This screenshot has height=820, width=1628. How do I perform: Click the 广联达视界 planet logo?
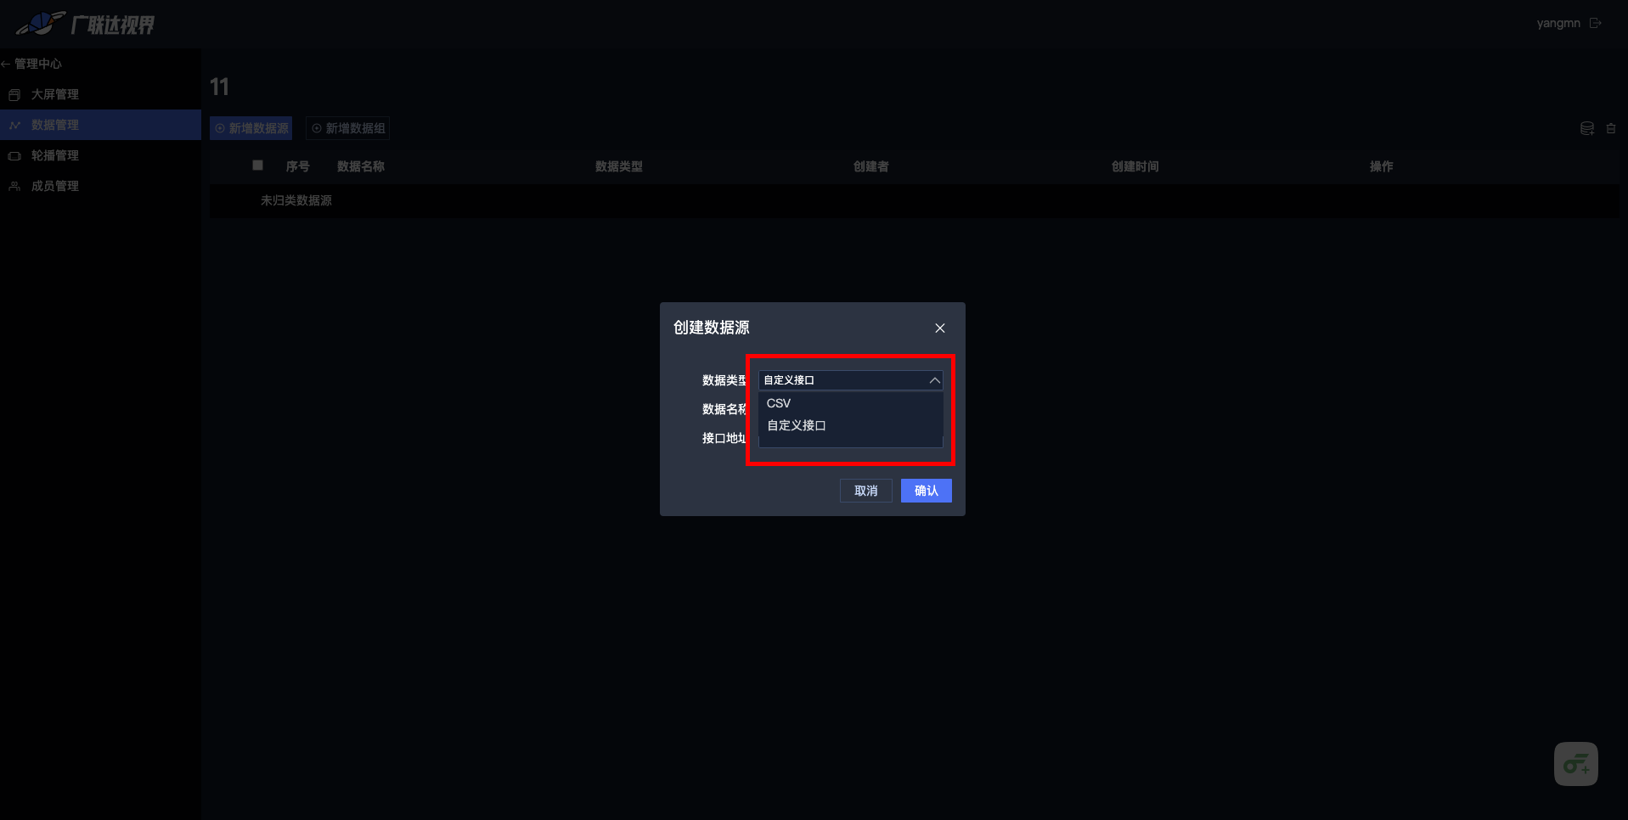pos(41,24)
